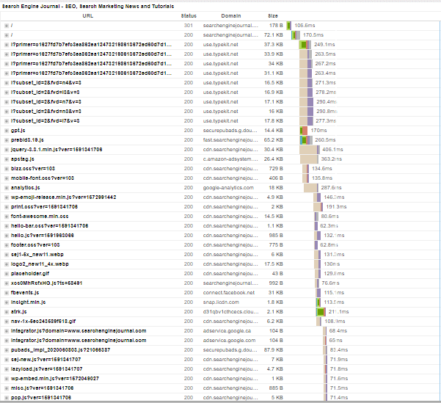Click the 363.2ms timing label
Viewport: 441px width, 403px height.
(332, 159)
